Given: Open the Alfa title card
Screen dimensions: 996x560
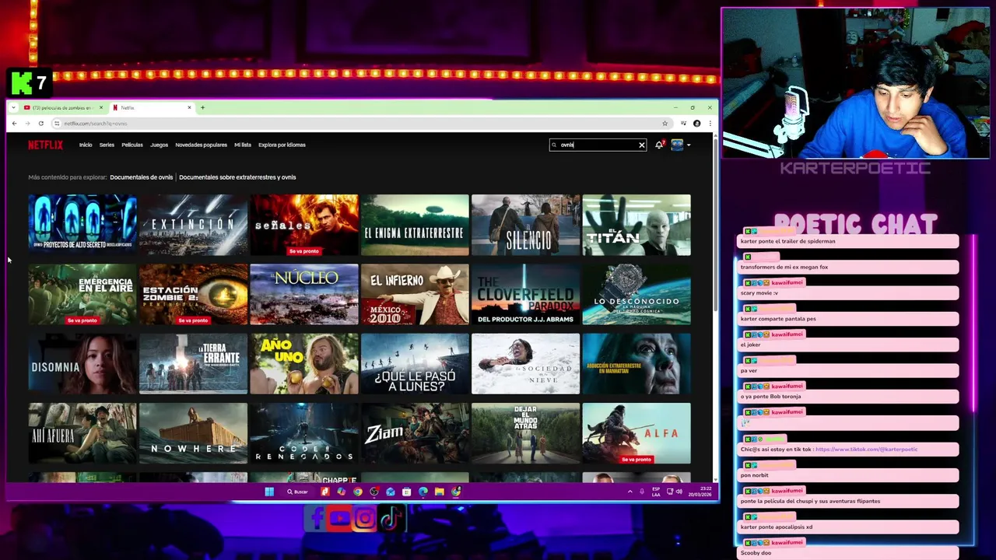Looking at the screenshot, I should click(x=637, y=433).
